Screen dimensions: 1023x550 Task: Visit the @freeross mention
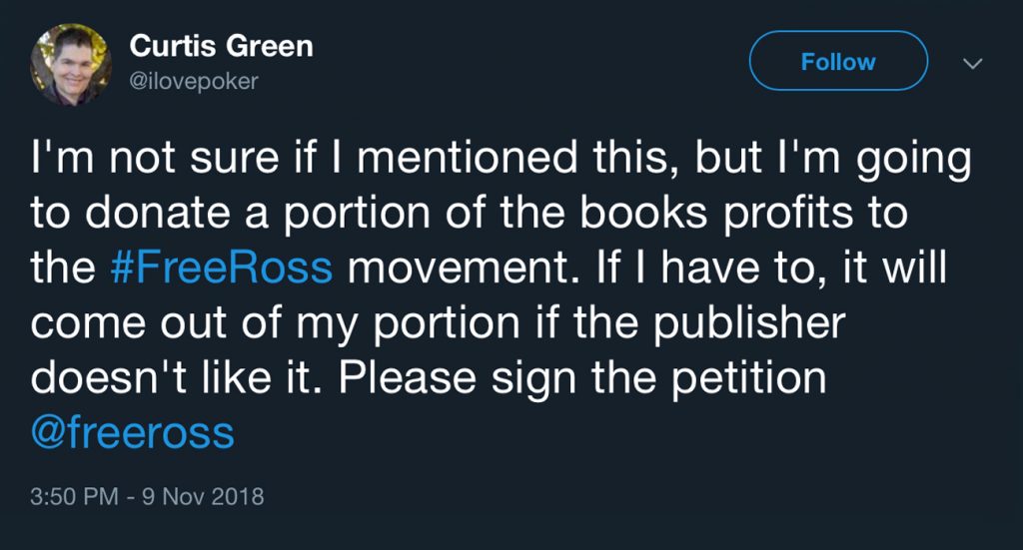coord(133,433)
